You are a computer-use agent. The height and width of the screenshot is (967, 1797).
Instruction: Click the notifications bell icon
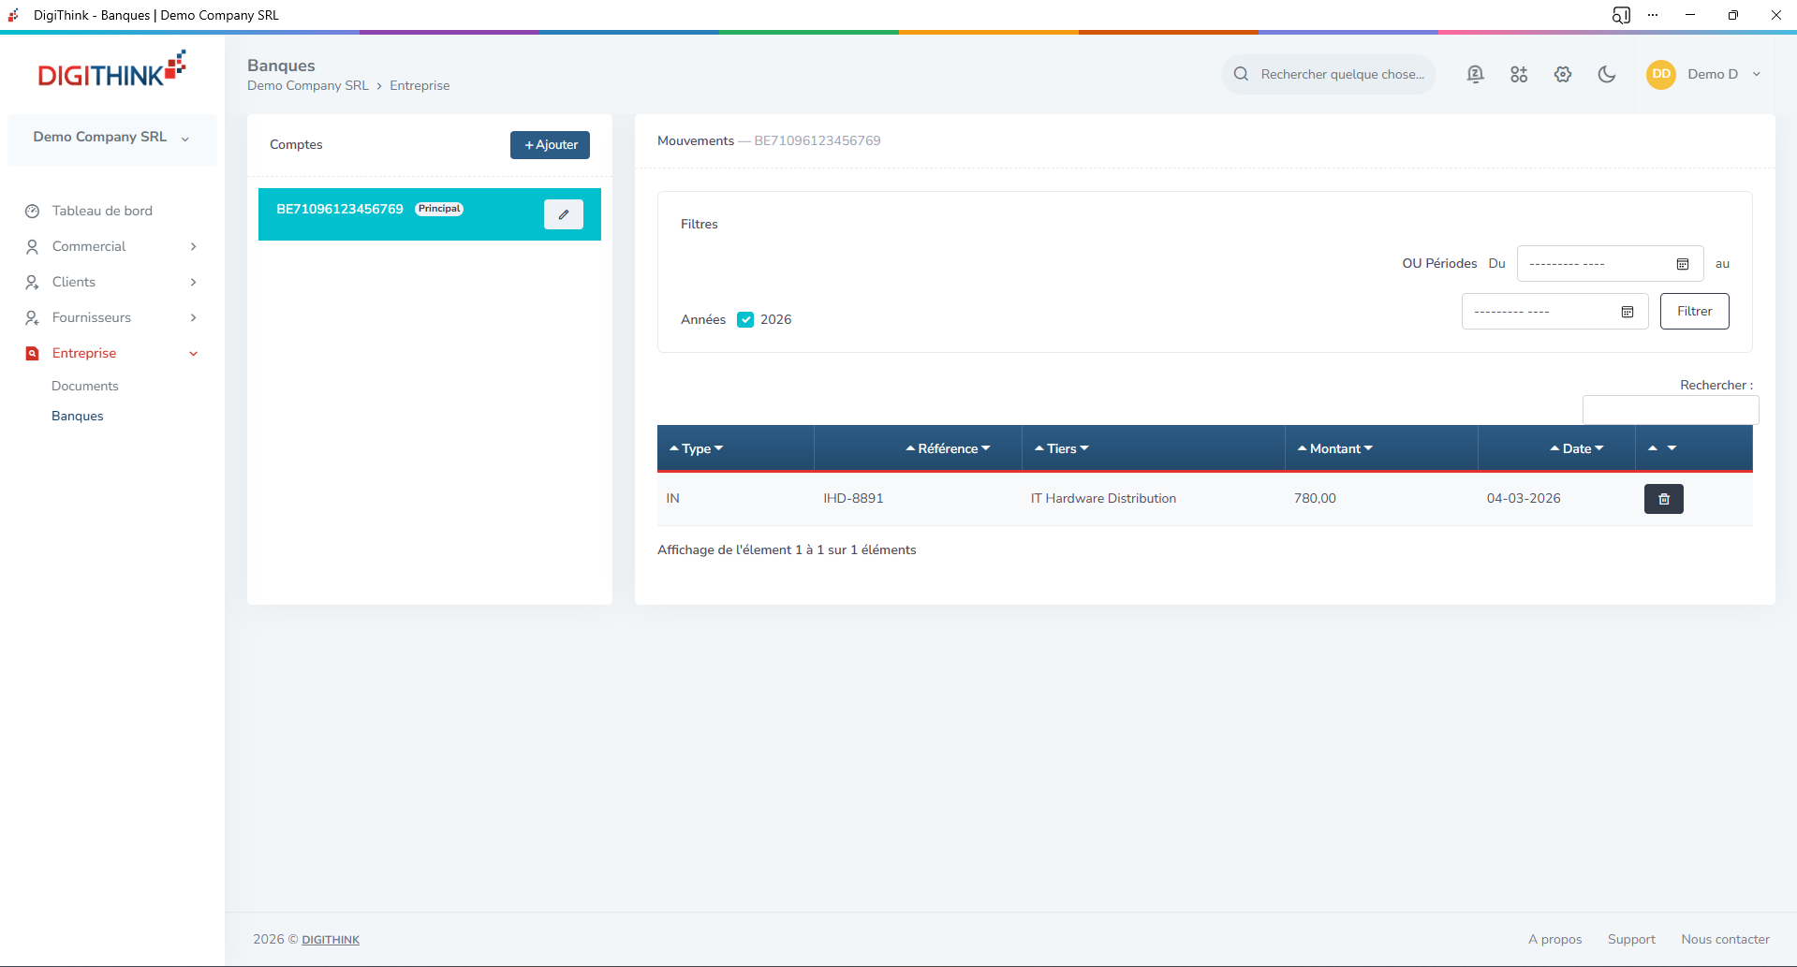pyautogui.click(x=1475, y=75)
